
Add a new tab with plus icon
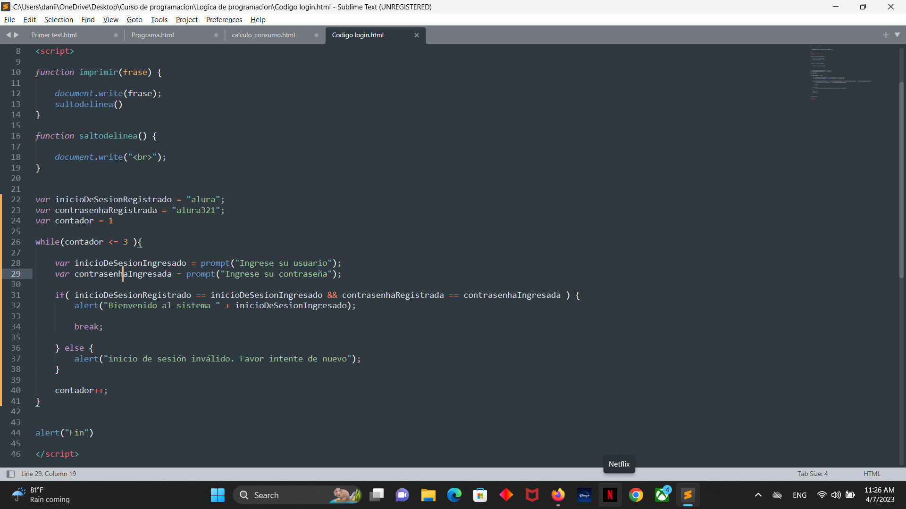[x=886, y=35]
